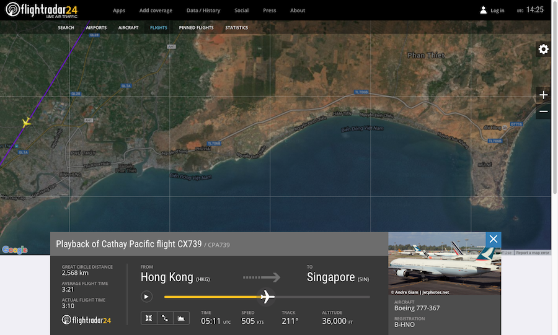Click the Singapore (SIN) destination text
The height and width of the screenshot is (335, 558).
[338, 277]
